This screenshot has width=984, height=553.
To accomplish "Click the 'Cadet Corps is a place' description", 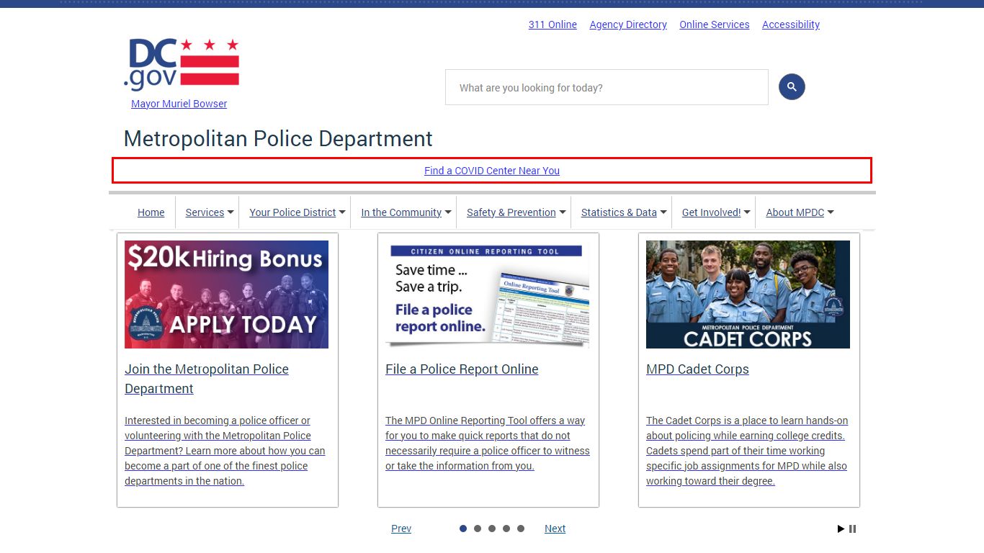I will (747, 451).
